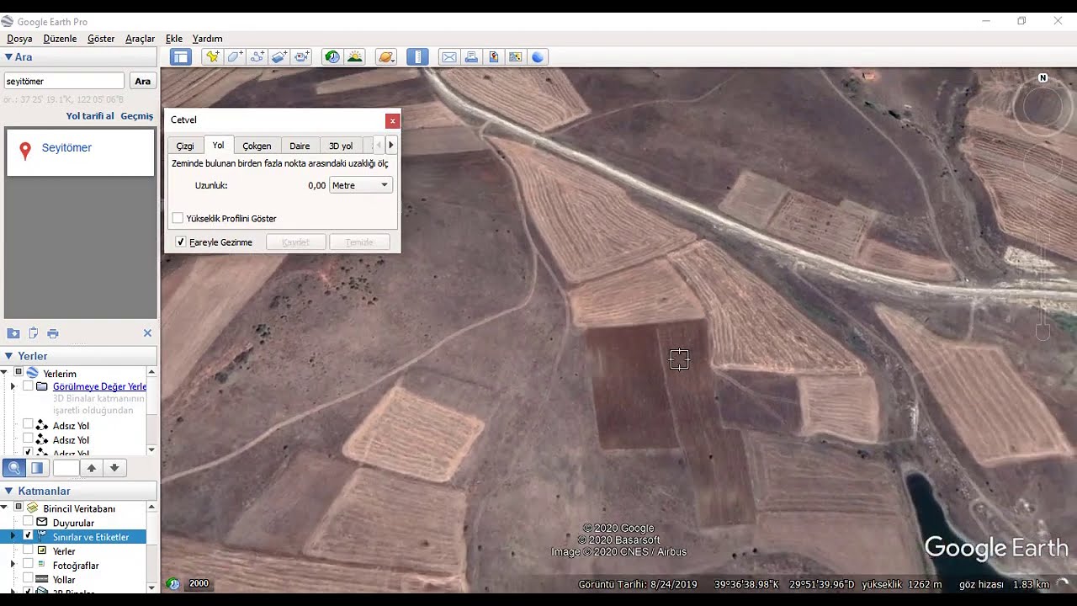The image size is (1077, 606).
Task: Save the image using the toolbar icon
Action: coord(494,57)
